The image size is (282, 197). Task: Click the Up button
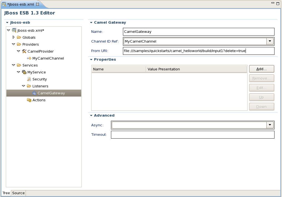click(x=261, y=97)
